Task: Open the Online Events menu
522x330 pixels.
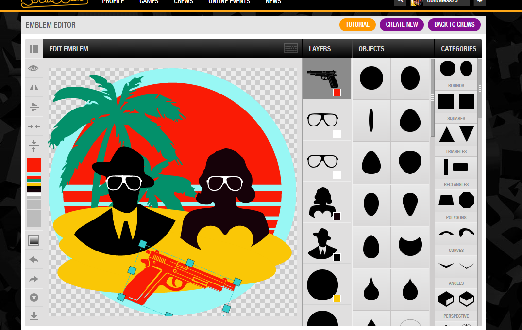Action: 229,2
